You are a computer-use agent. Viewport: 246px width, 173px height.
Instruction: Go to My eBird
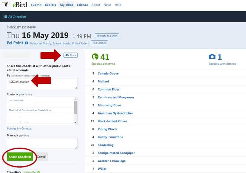66,5
